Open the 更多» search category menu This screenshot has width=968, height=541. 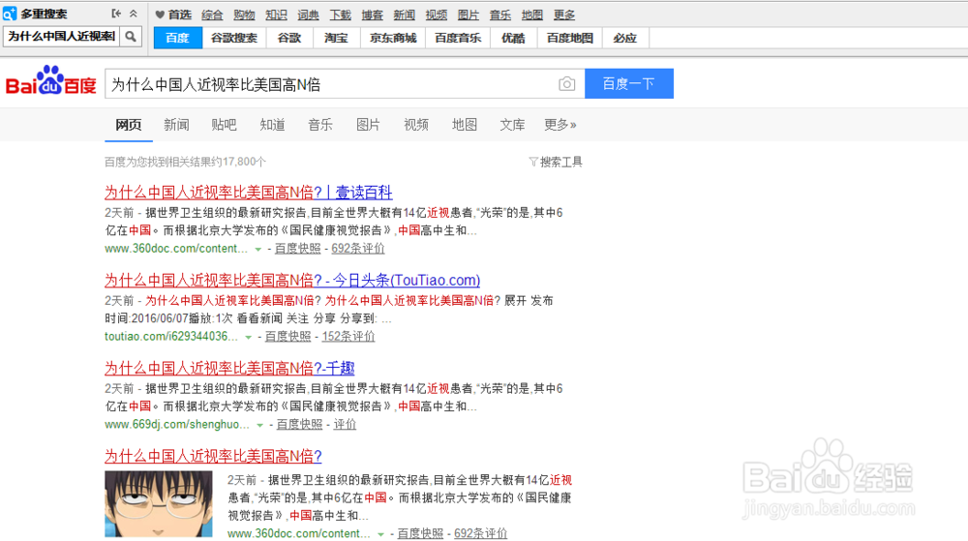point(560,125)
